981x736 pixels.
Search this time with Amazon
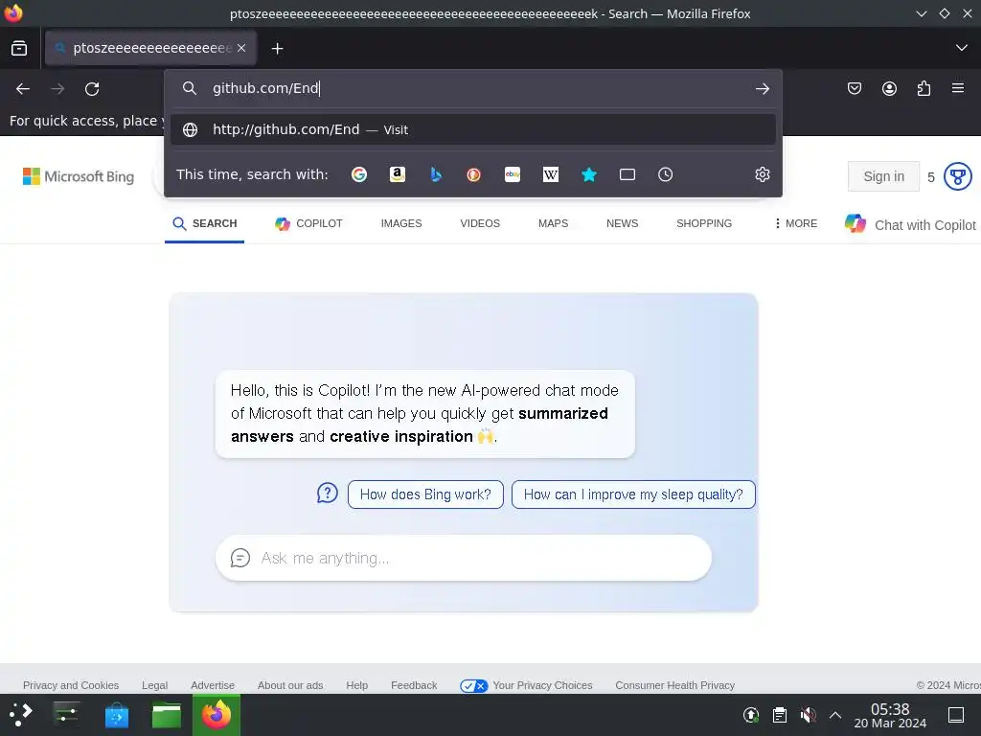tap(398, 174)
